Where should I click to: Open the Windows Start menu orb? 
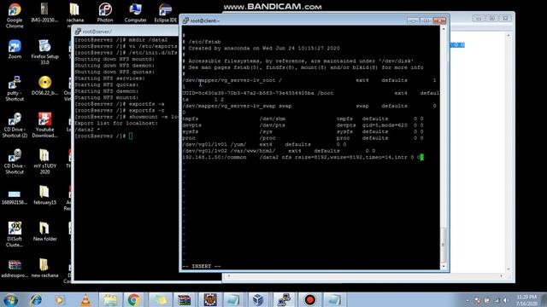(x=10, y=299)
